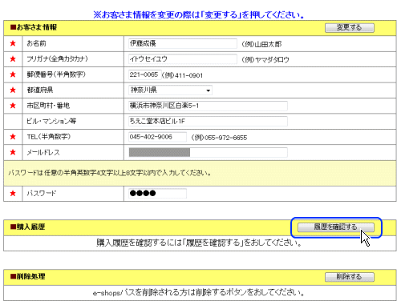Click the 履歴を確認する button
The width and height of the screenshot is (401, 305).
point(336,227)
